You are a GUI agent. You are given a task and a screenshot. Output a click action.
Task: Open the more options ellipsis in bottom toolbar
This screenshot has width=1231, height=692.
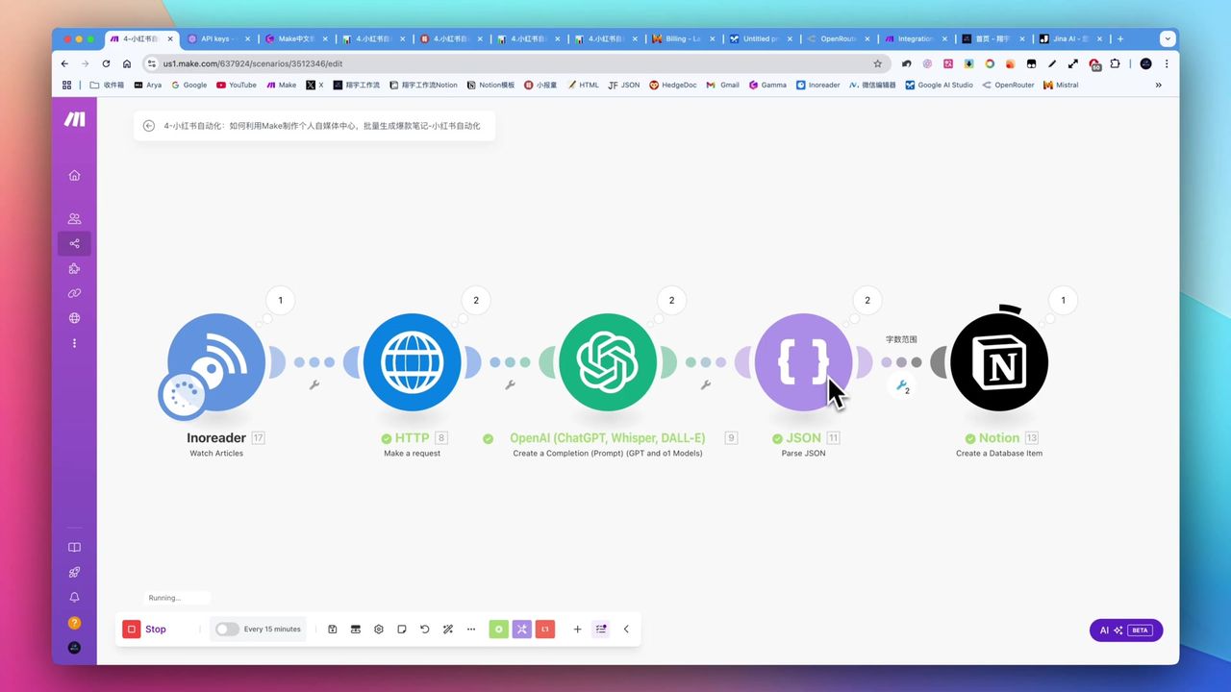pyautogui.click(x=471, y=630)
